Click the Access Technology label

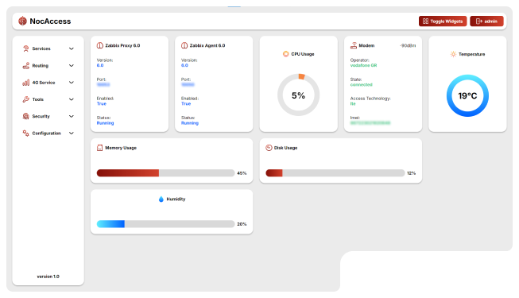pyautogui.click(x=370, y=99)
